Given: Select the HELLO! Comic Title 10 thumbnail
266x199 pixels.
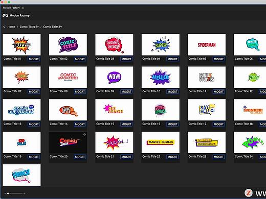Looking at the screenshot, I should click(161, 77).
